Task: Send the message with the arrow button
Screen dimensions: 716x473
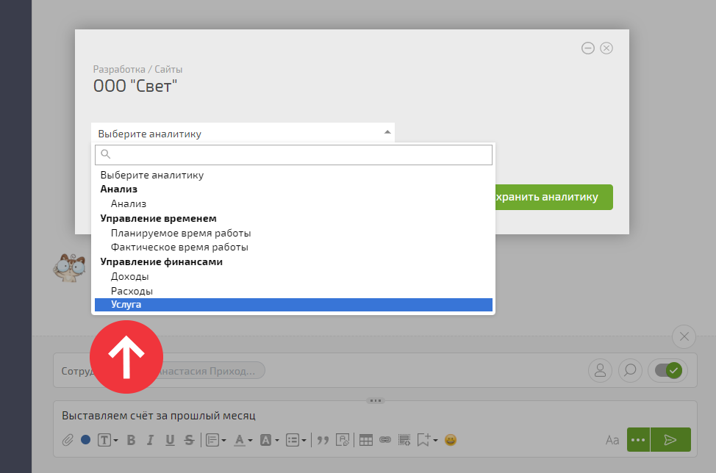Action: pos(670,440)
